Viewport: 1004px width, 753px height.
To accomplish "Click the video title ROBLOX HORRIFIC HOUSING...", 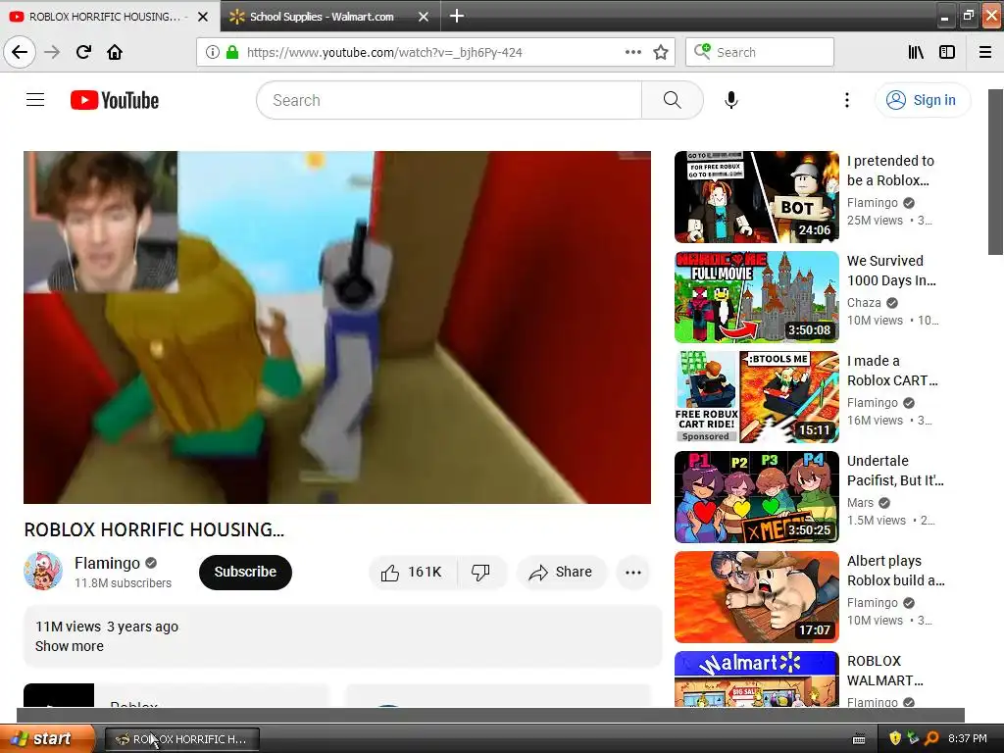I will click(154, 529).
